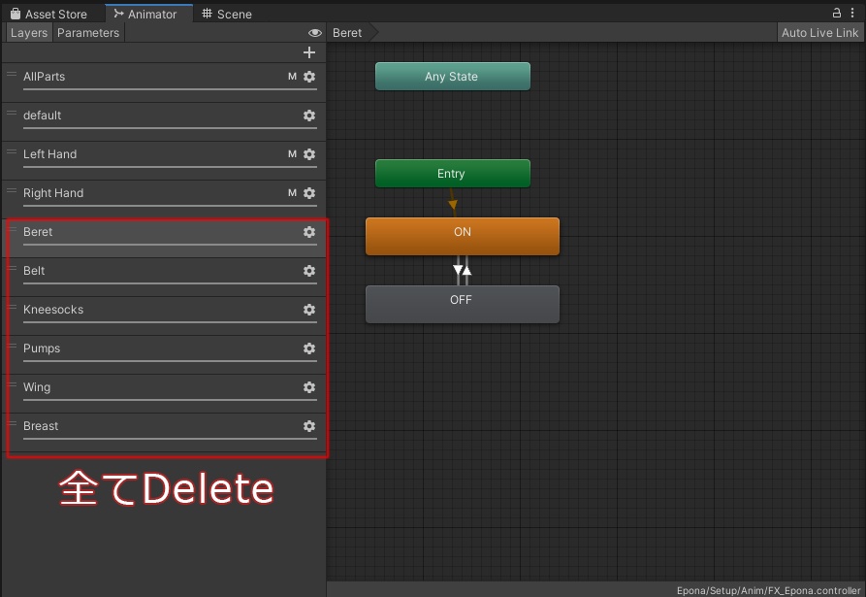Click the mask M indicator on Right Hand

pos(292,193)
